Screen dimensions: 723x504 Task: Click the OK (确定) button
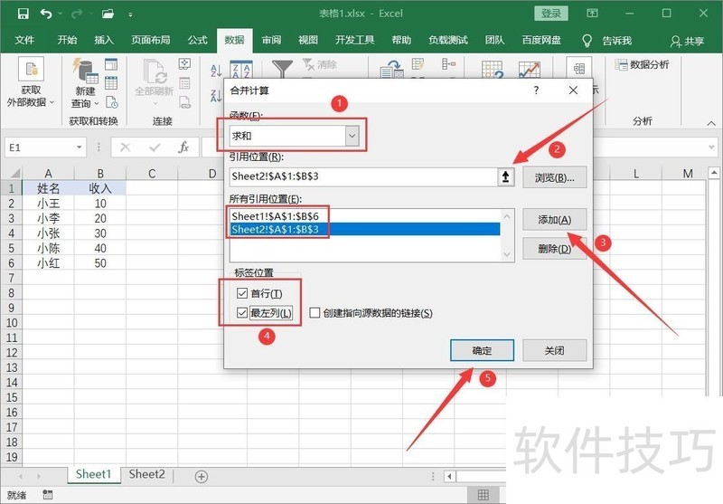click(483, 351)
